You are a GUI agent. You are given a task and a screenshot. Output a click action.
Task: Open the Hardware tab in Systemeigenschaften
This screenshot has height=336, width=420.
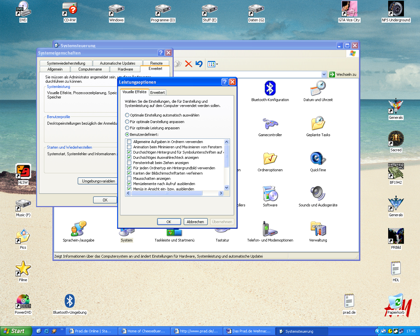pos(125,69)
